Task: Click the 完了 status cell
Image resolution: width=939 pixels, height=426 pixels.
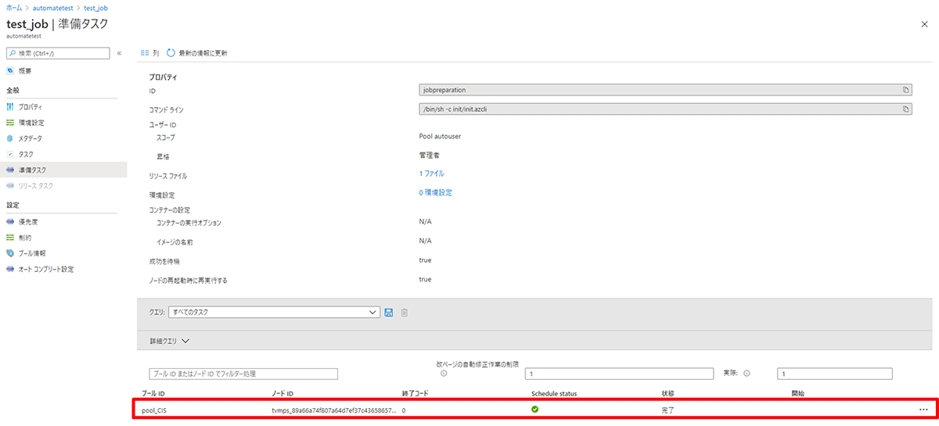Action: point(667,410)
